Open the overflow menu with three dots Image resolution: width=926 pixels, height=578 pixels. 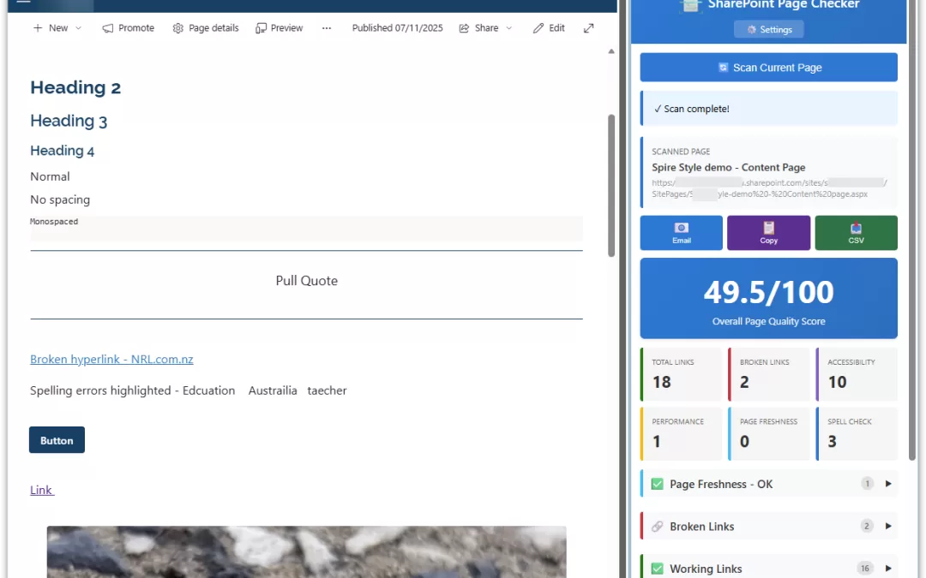(327, 27)
